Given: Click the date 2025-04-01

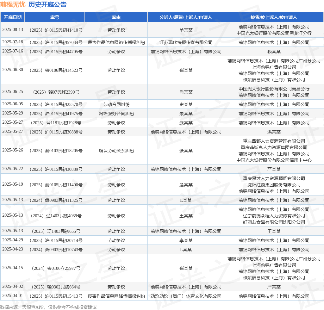Looking at the screenshot, I should (x=13, y=295).
